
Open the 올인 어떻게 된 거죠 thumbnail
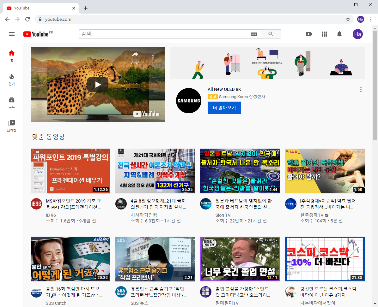[x=70, y=259]
